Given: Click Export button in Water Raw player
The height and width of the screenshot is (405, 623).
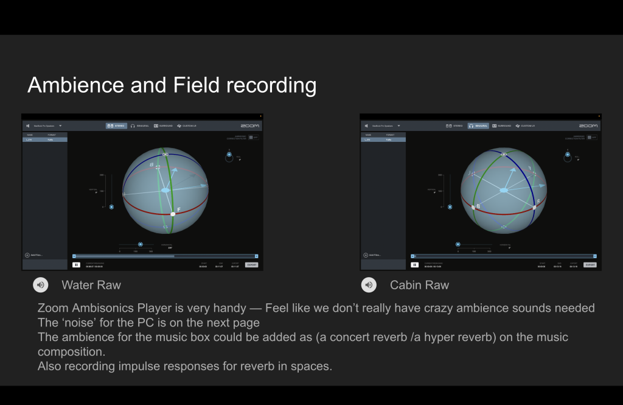Looking at the screenshot, I should pyautogui.click(x=251, y=264).
